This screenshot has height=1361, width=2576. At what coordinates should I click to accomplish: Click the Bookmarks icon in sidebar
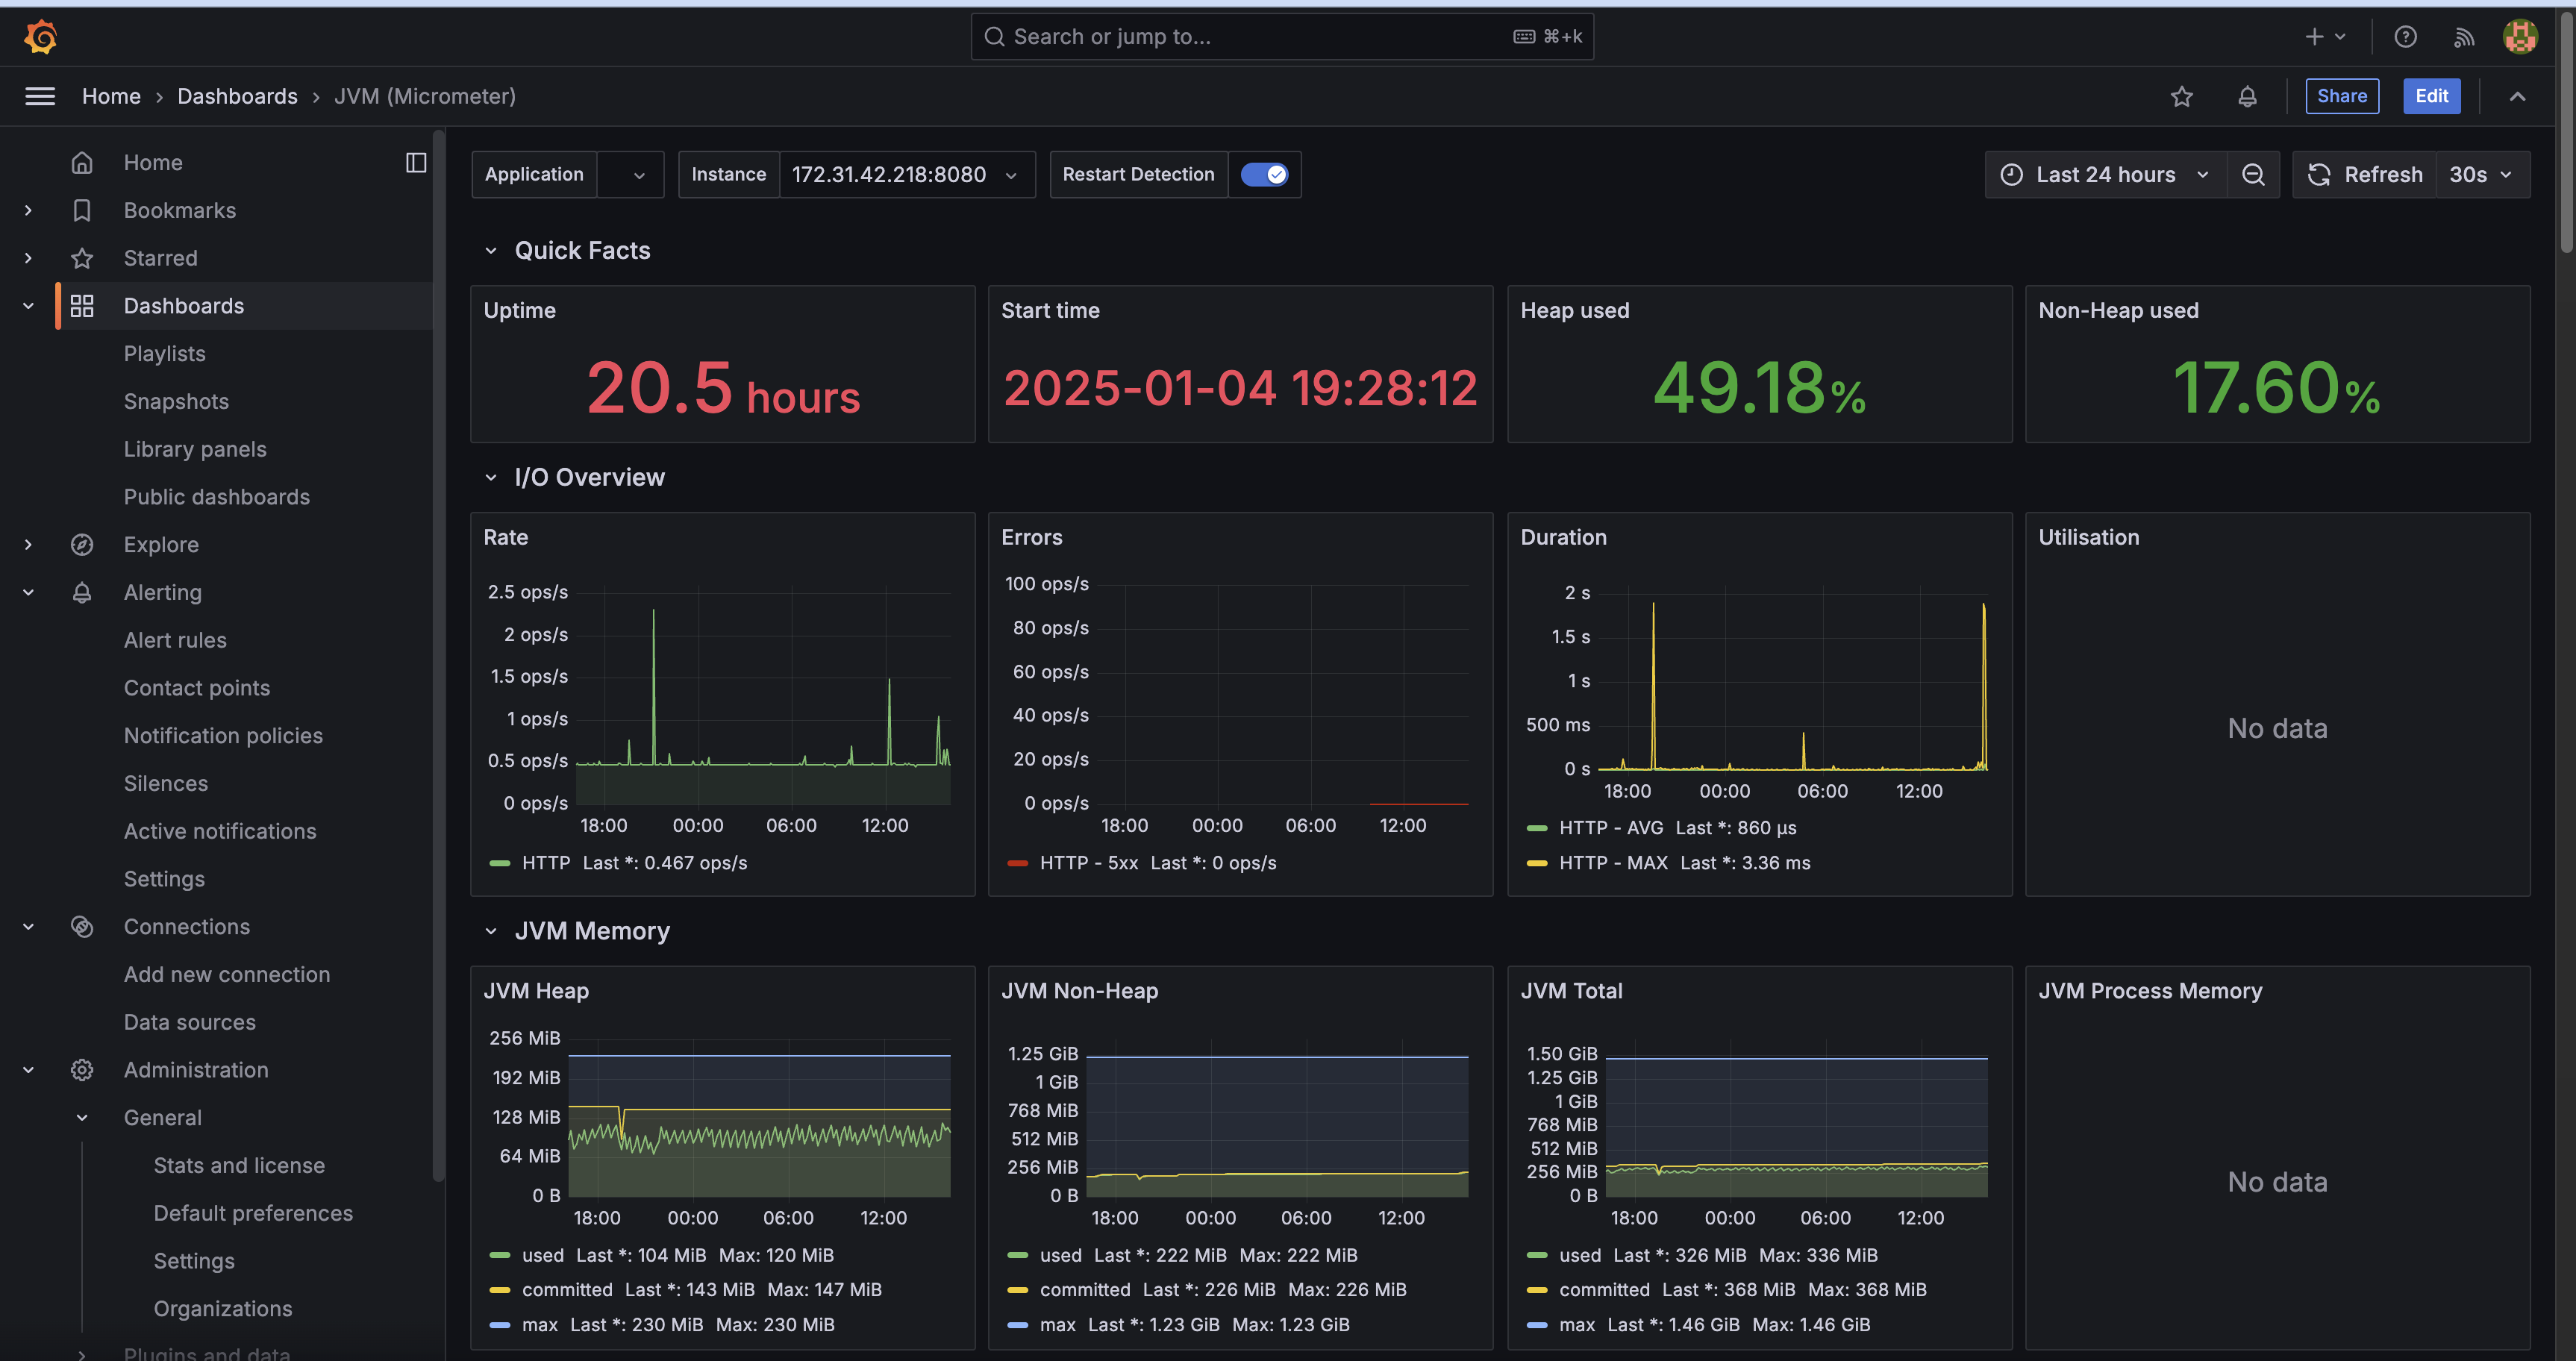(82, 210)
